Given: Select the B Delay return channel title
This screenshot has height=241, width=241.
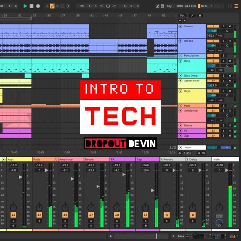Looking at the screenshot, I should 199,159.
